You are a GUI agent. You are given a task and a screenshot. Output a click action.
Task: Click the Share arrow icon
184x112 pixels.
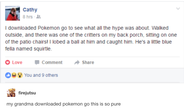point(77,62)
